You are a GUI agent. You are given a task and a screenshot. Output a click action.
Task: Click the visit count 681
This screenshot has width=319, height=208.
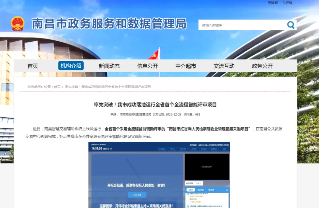pos(198,114)
